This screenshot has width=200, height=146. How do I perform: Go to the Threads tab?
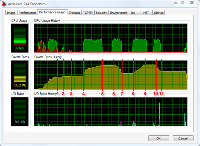(74, 13)
